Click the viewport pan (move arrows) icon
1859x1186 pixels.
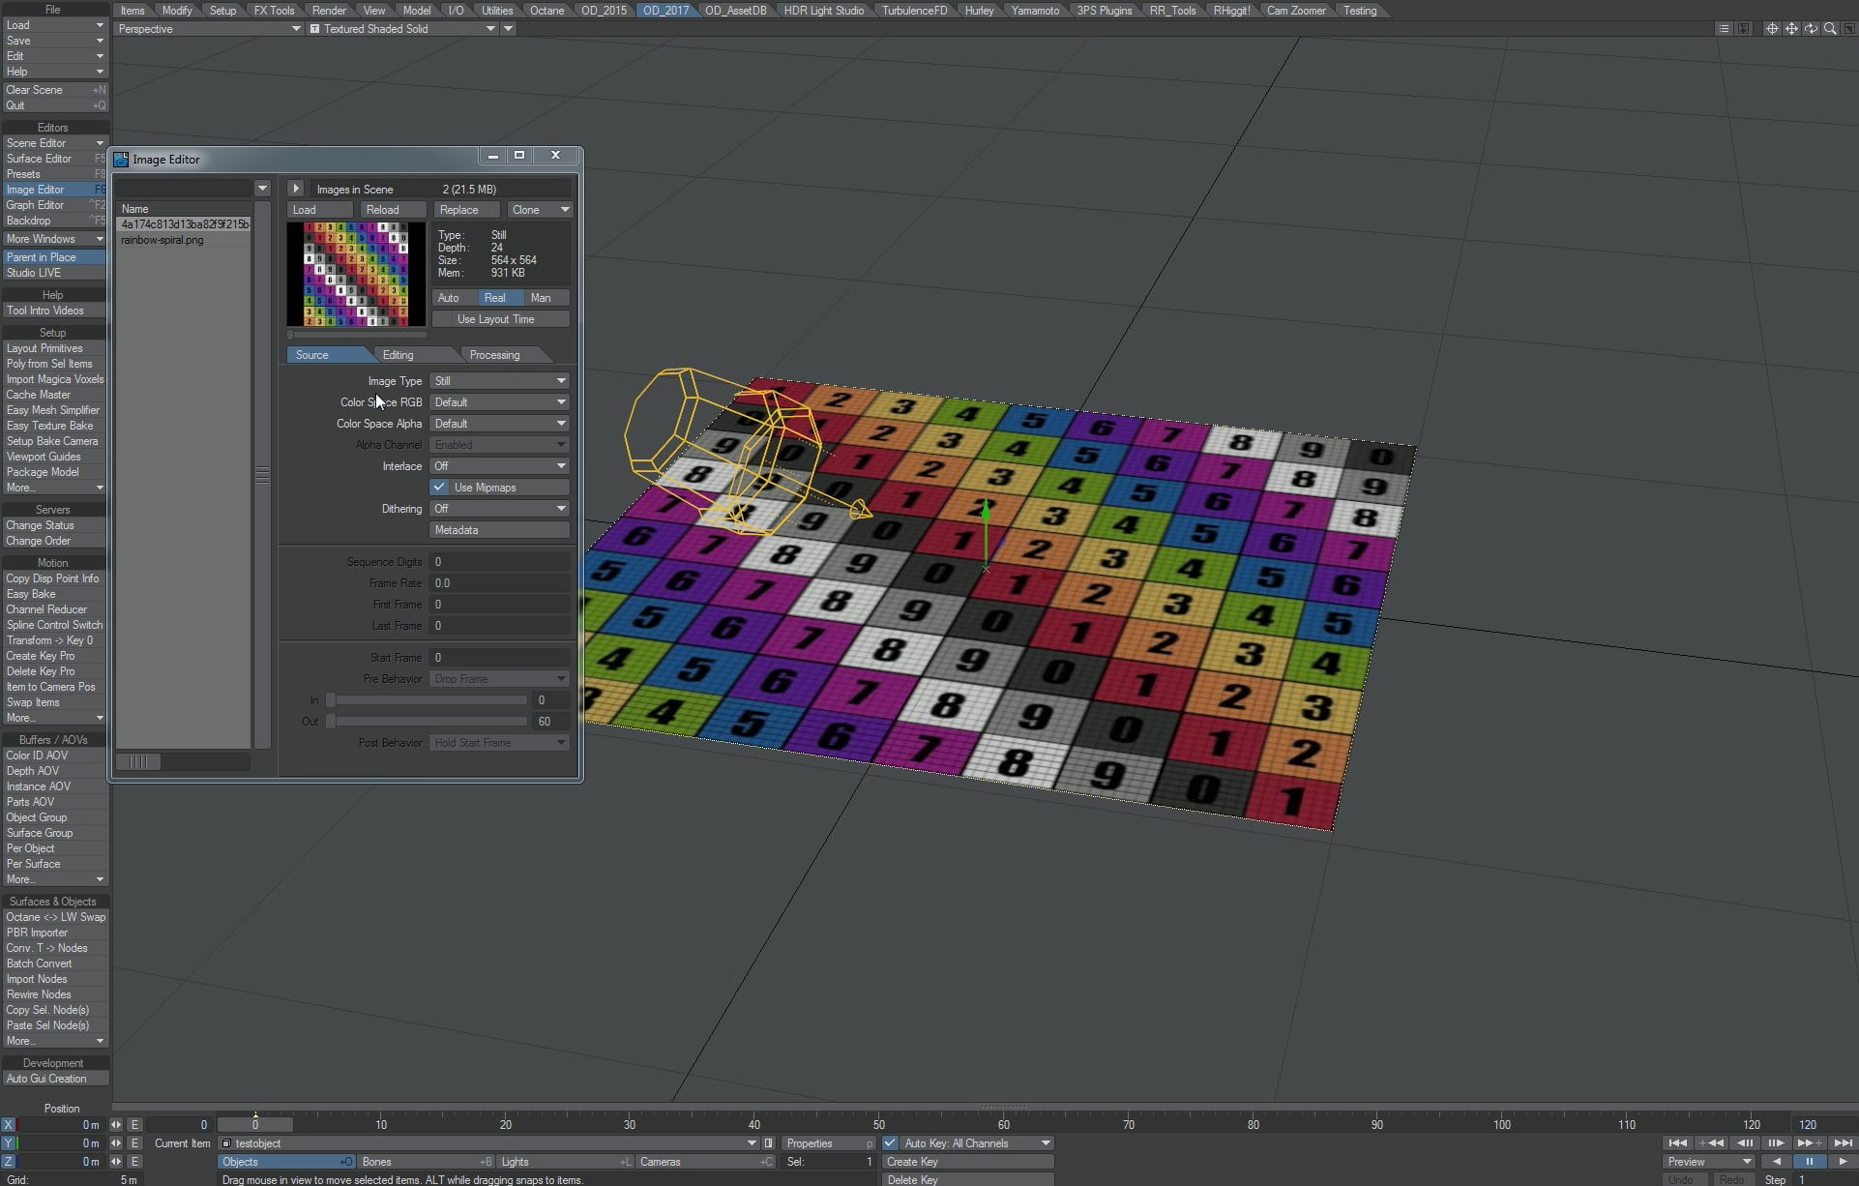pos(1791,29)
